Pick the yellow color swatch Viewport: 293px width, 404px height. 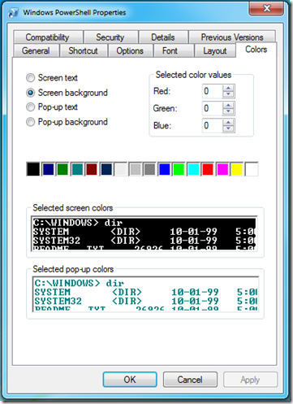click(237, 169)
